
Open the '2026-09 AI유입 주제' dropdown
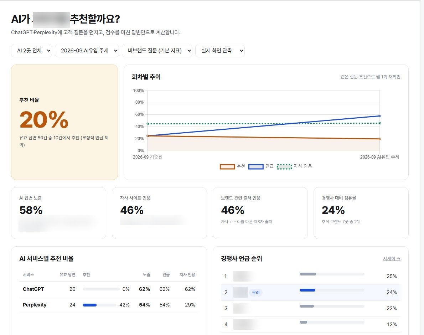click(x=87, y=51)
